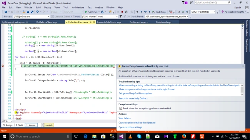Toggle Break when exception type is user-unhandled
250x140 pixels.
tap(120, 109)
